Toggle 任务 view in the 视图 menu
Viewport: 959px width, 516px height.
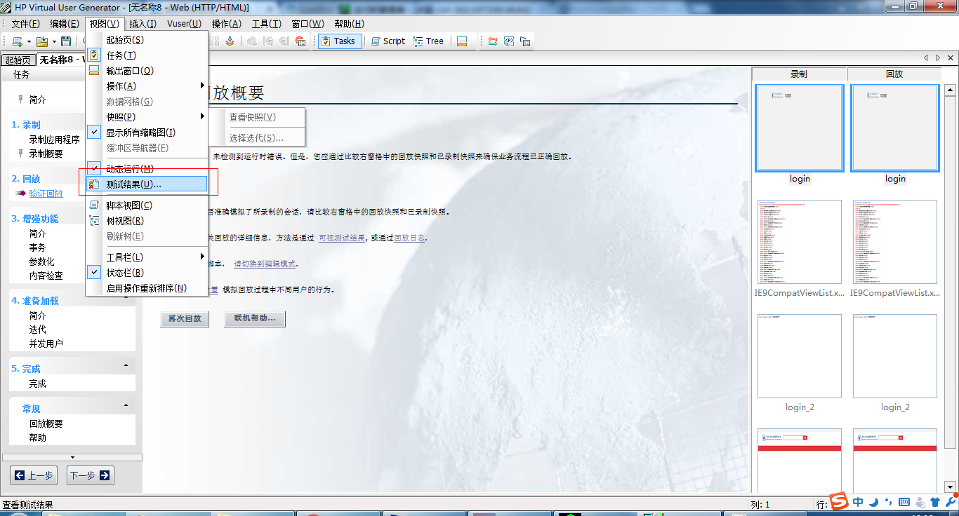pos(147,55)
